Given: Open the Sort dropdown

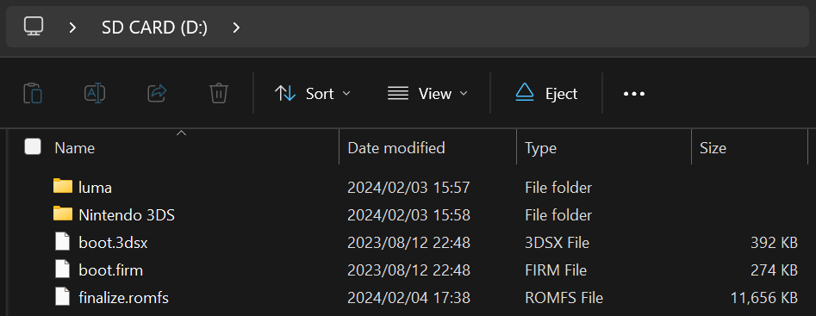Looking at the screenshot, I should coord(312,94).
